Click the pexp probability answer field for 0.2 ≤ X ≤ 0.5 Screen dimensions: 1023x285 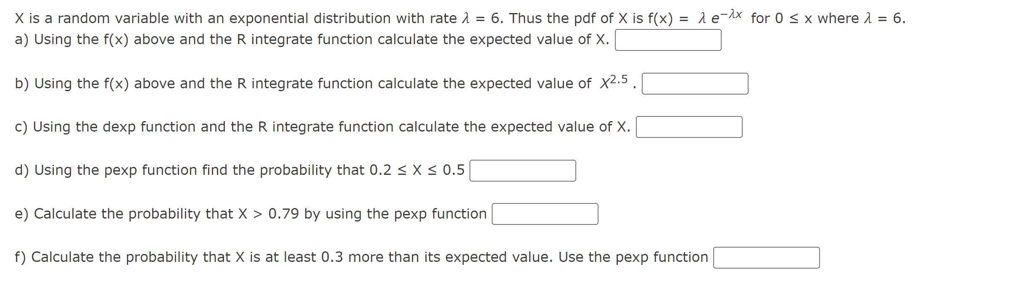(x=524, y=170)
